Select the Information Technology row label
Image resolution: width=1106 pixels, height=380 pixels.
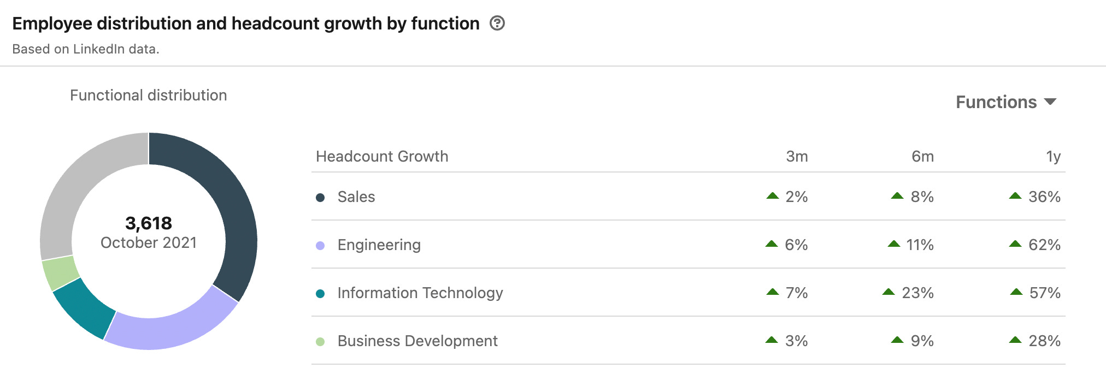420,293
